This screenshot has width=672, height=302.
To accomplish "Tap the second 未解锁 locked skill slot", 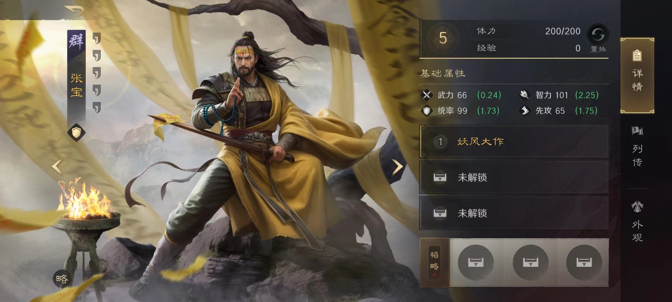I will click(514, 213).
